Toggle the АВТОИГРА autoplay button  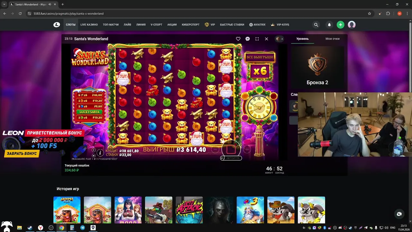[231, 158]
